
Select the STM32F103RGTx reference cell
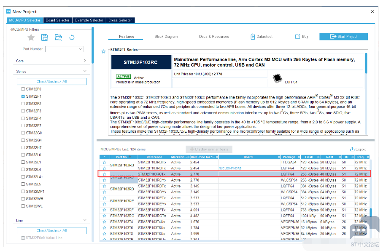pyautogui.click(x=154, y=216)
